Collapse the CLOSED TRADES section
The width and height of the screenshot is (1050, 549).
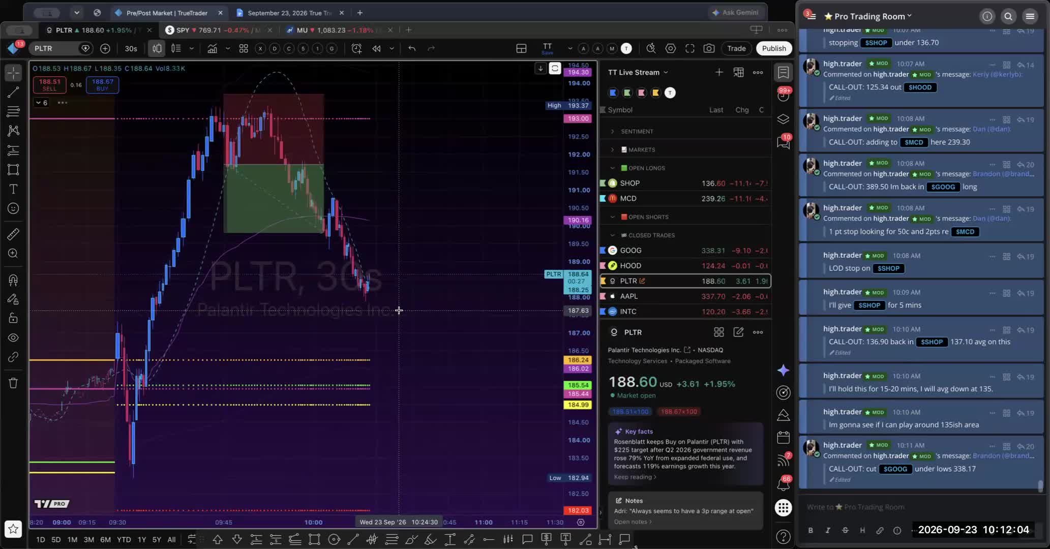(x=612, y=235)
